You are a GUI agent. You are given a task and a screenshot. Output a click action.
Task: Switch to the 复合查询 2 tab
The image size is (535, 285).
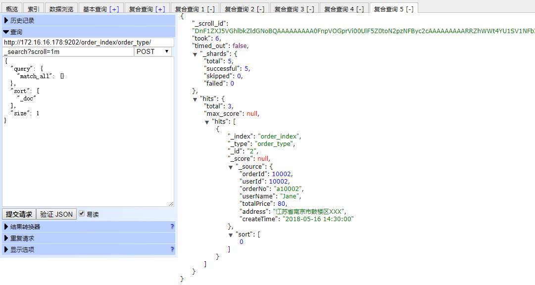click(244, 9)
